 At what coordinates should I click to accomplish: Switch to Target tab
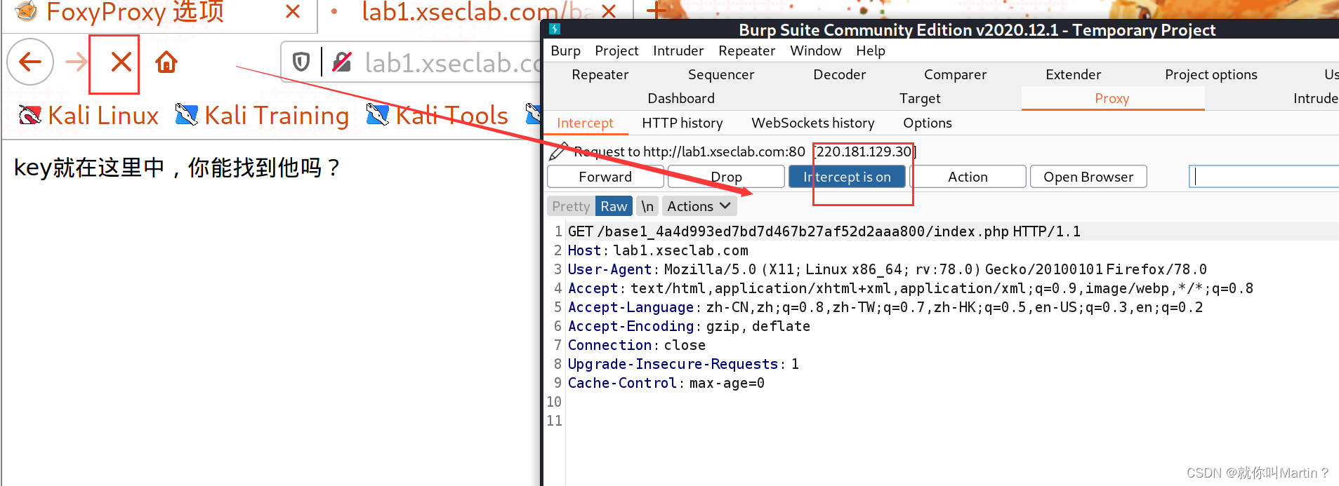click(x=920, y=98)
